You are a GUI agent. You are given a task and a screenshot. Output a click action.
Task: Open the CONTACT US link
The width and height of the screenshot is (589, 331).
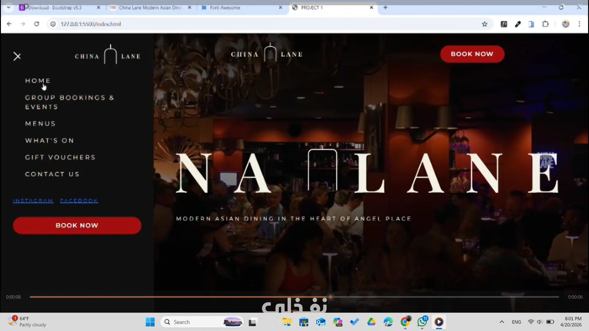coord(52,174)
